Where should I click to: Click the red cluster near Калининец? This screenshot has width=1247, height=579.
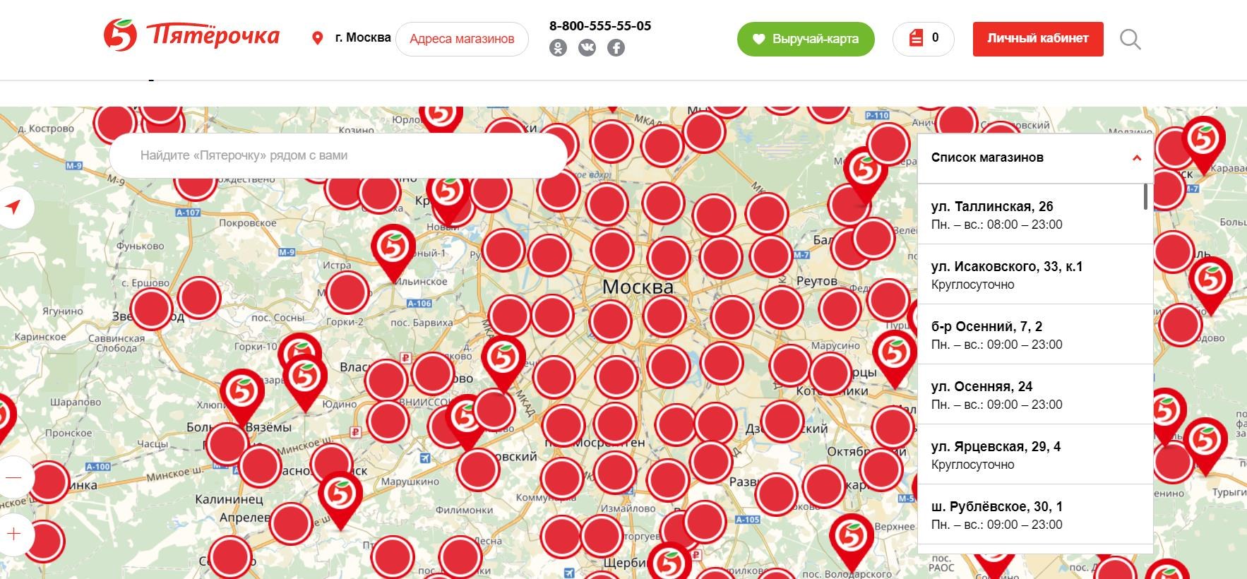pos(260,467)
